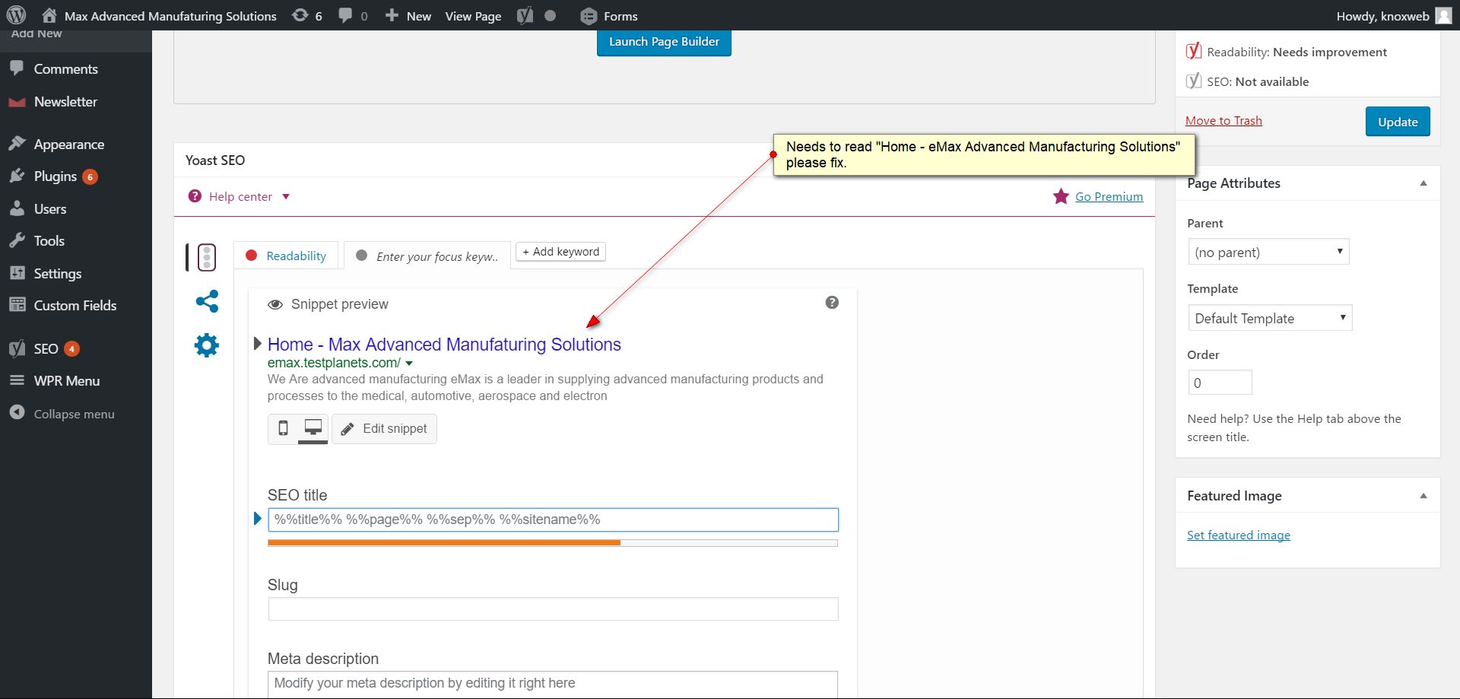Open the Template dropdown
The height and width of the screenshot is (699, 1460).
click(1269, 318)
